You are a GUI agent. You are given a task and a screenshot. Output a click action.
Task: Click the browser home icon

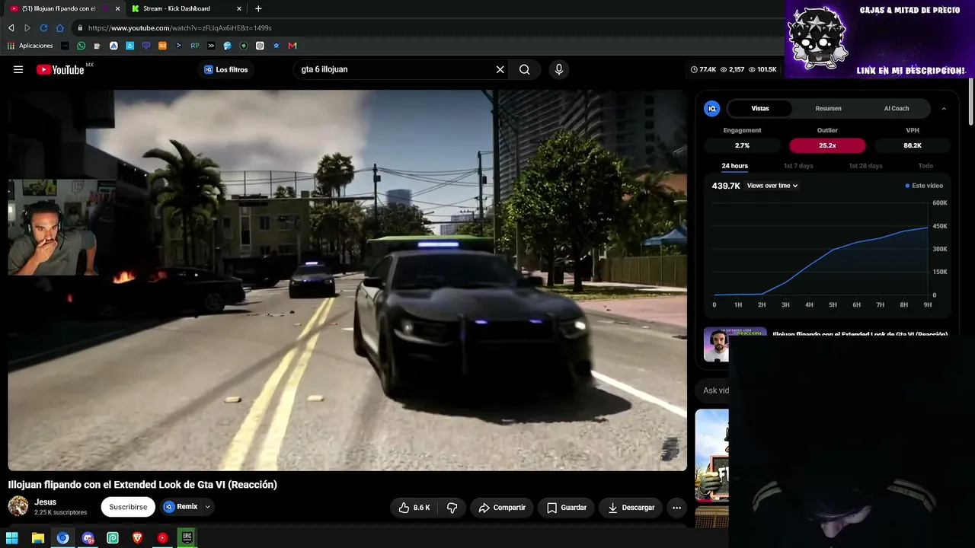(60, 28)
